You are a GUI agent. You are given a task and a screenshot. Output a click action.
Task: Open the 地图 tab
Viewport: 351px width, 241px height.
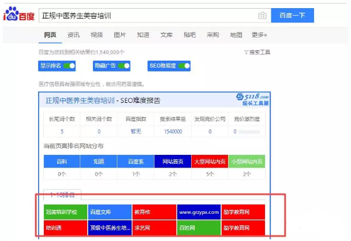click(236, 35)
